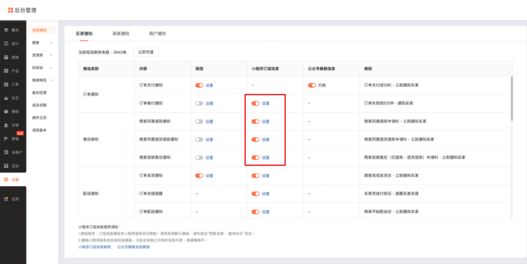527x264 pixels.
Task: Open the 互动 interaction sidebar icon
Action: (6, 166)
